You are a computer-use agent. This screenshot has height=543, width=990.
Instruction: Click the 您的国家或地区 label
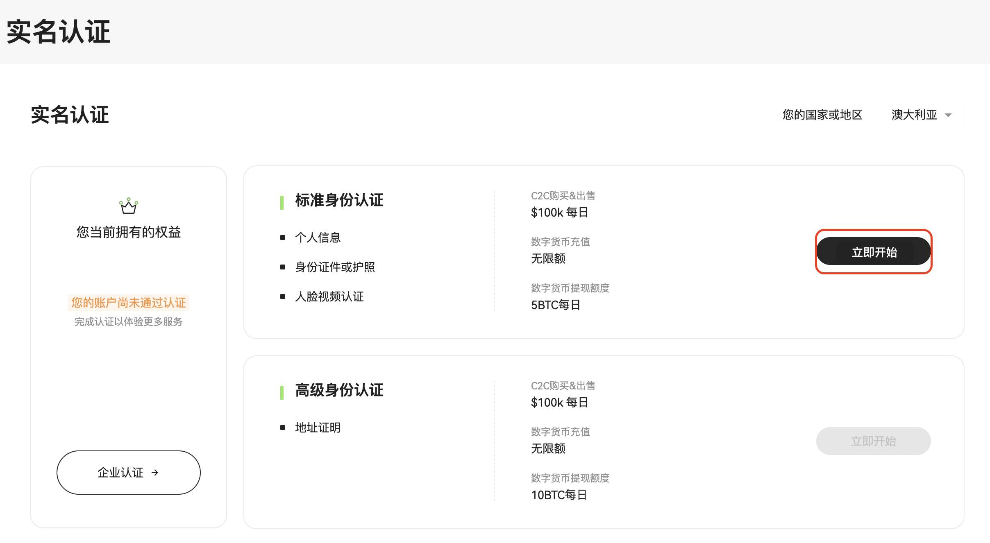822,115
